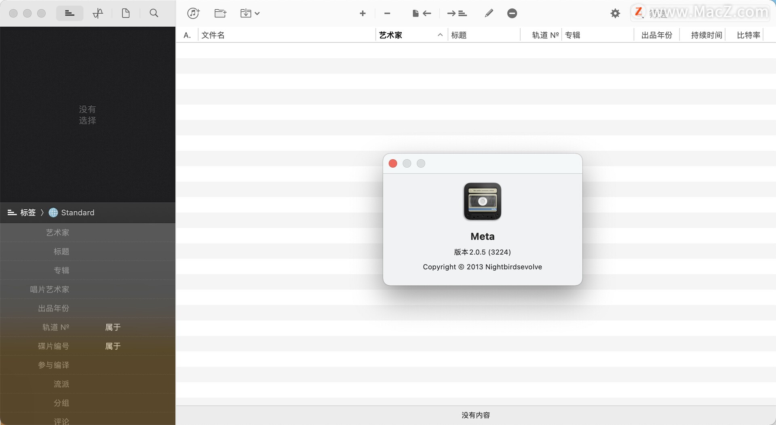Click the 分组 sidebar field
776x425 pixels.
[x=88, y=404]
